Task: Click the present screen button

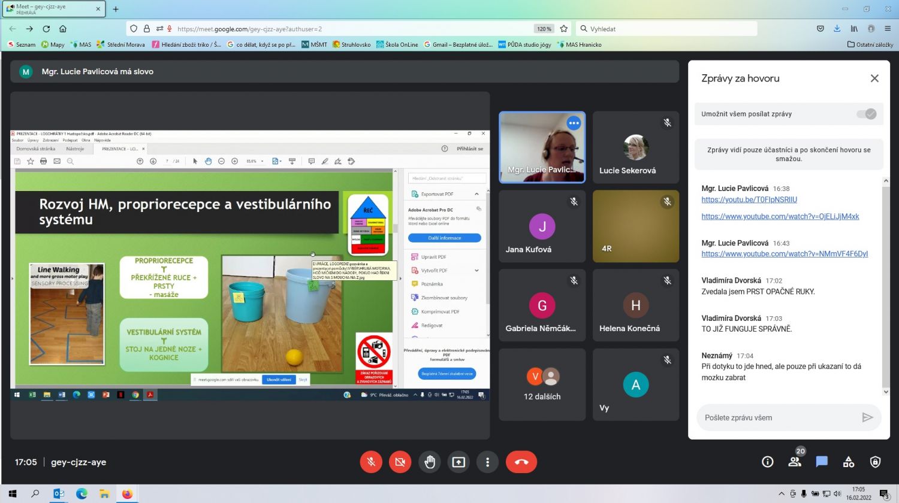Action: tap(458, 462)
